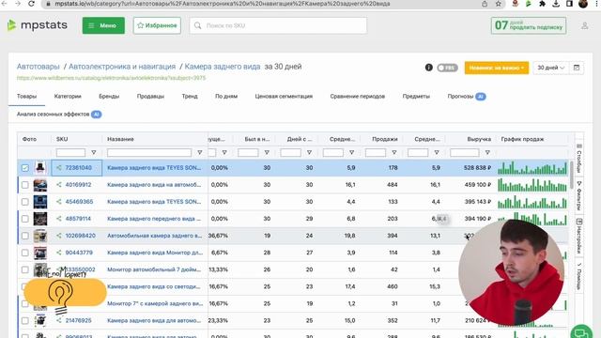Viewport: 601px width, 338px height.
Task: Check the row 40169912 checkbox
Action: [25, 185]
